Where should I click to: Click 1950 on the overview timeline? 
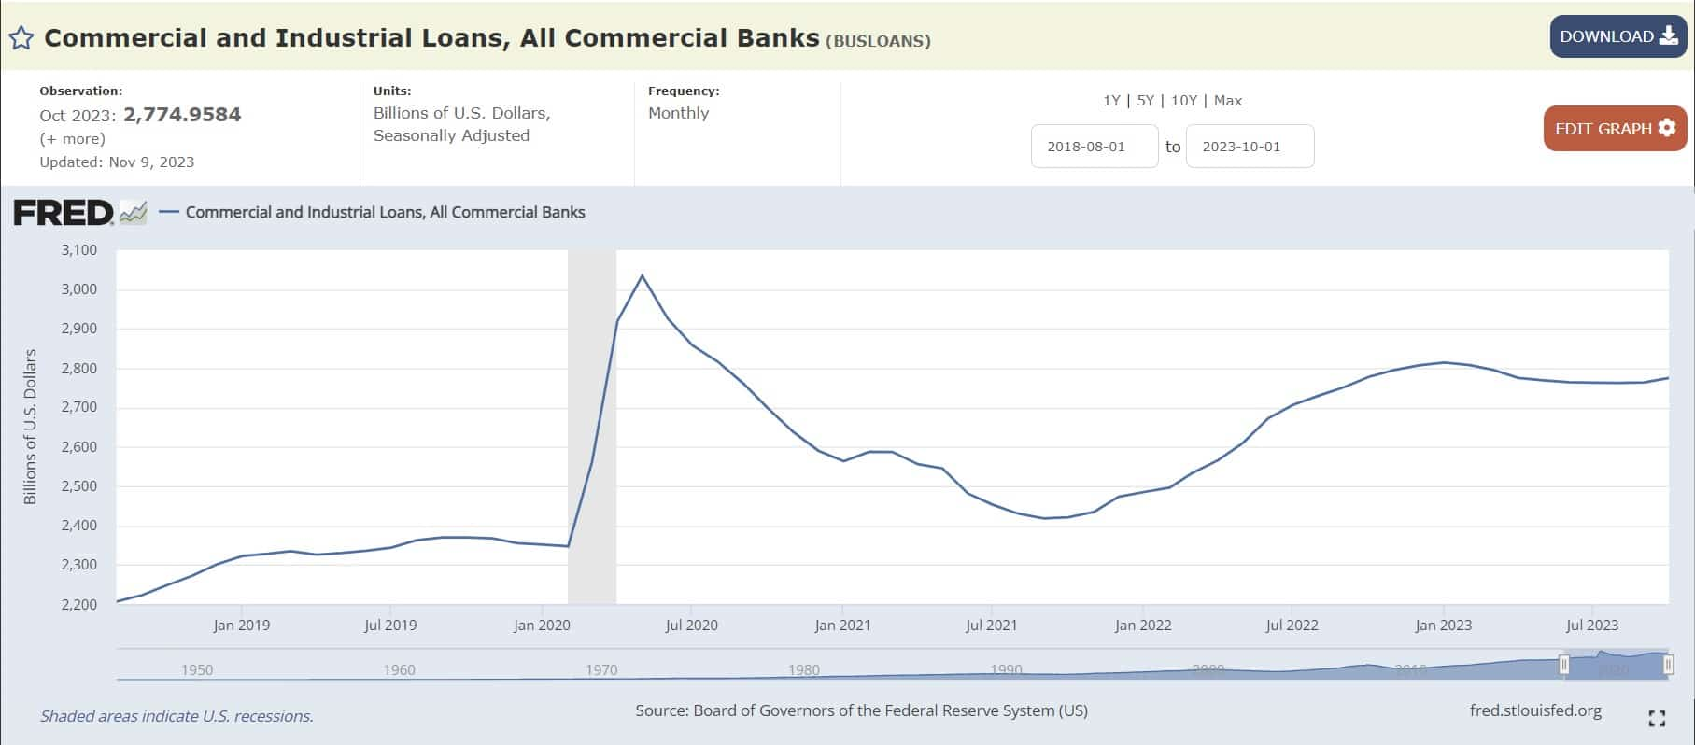point(197,670)
